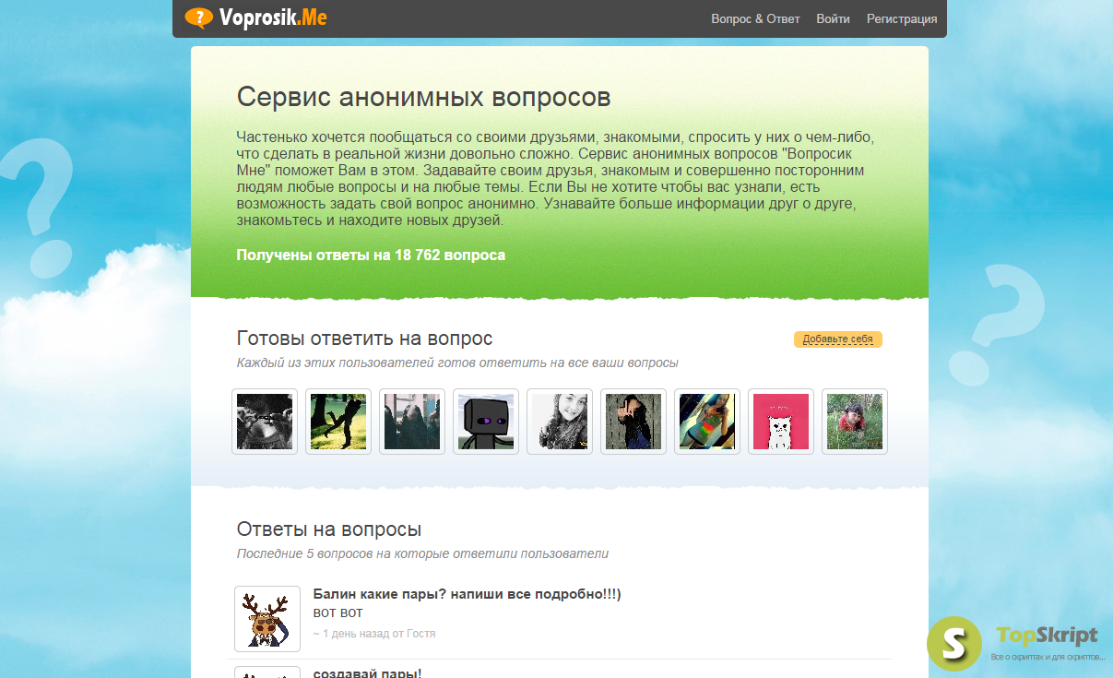Go to Регистрация in the top navigation
Image resolution: width=1113 pixels, height=678 pixels.
coord(902,18)
